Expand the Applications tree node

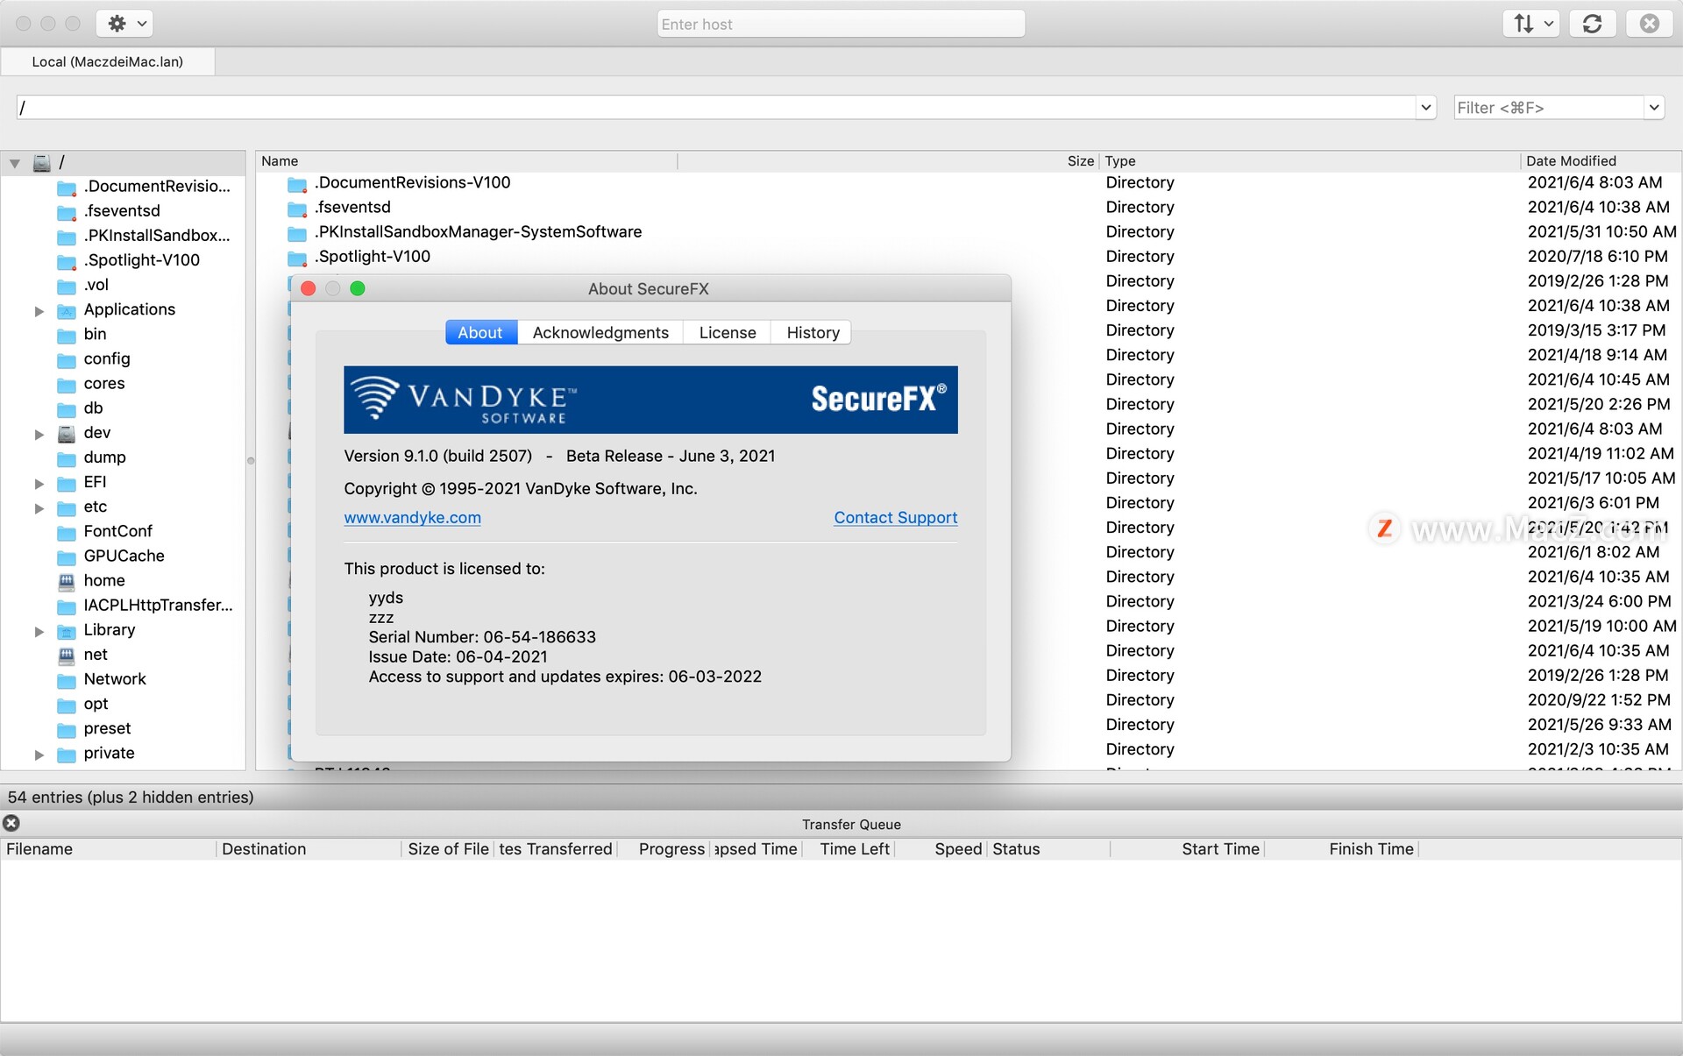[39, 311]
